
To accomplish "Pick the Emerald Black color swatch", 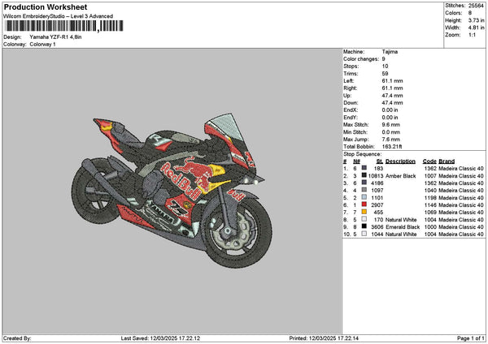I will pyautogui.click(x=364, y=226).
